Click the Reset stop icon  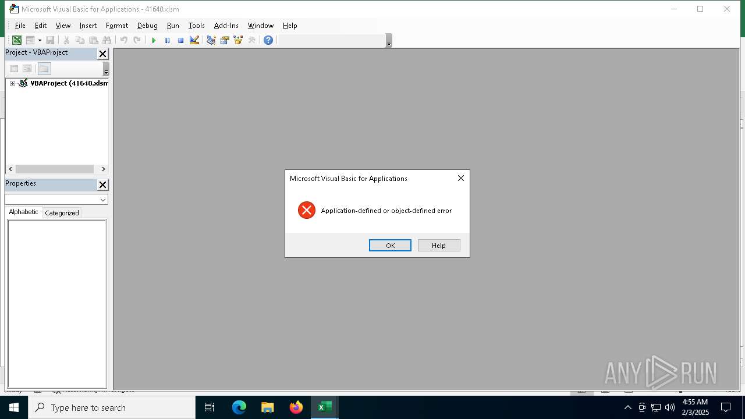coord(180,40)
